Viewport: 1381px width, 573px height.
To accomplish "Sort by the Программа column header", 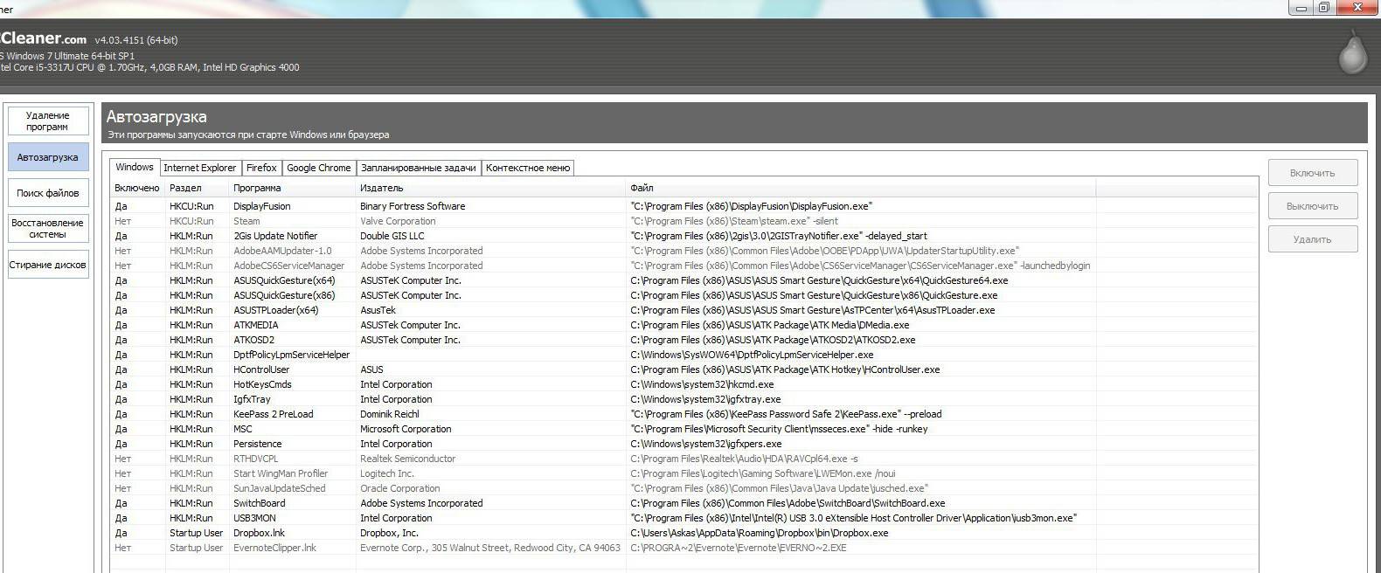I will tap(257, 188).
